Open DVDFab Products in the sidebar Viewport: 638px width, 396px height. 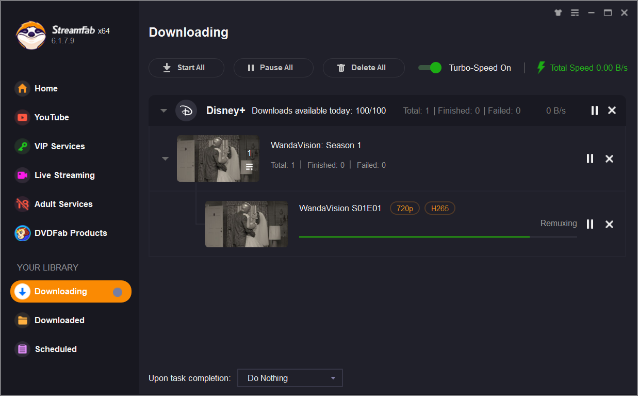(71, 233)
